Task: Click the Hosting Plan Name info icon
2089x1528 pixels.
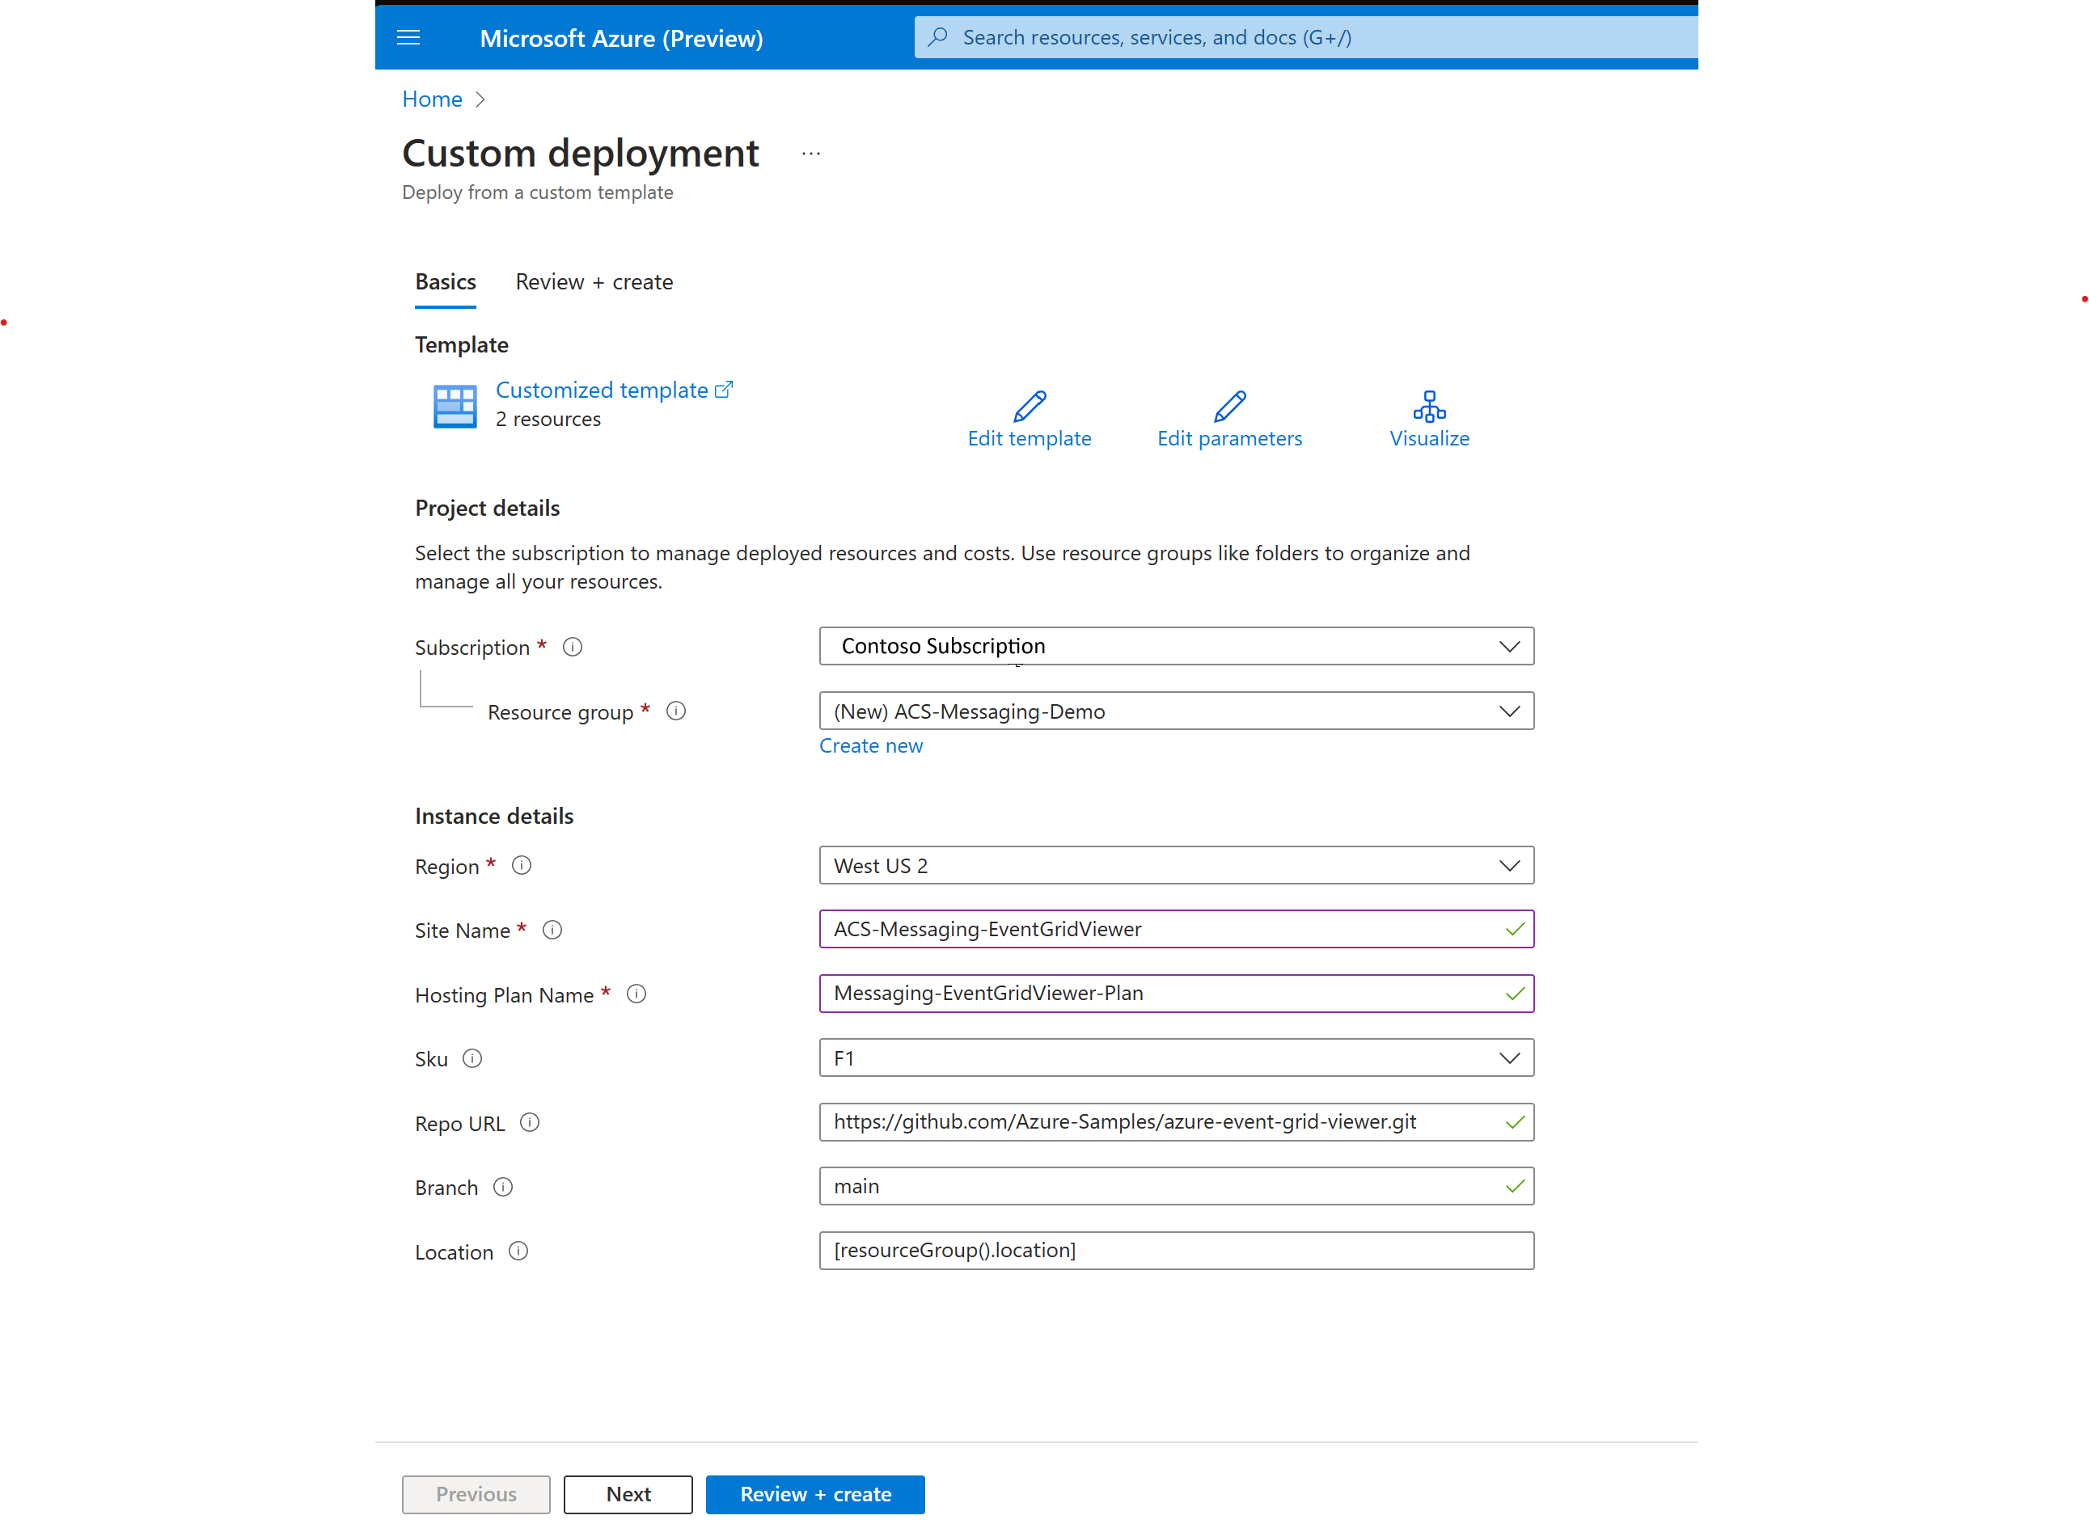Action: tap(636, 994)
